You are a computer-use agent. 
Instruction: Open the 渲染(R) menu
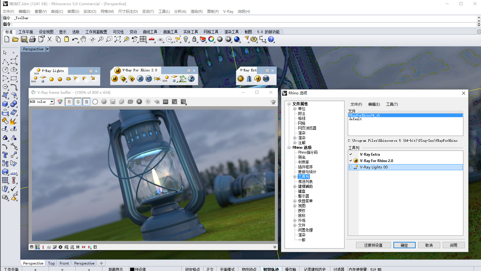196,12
